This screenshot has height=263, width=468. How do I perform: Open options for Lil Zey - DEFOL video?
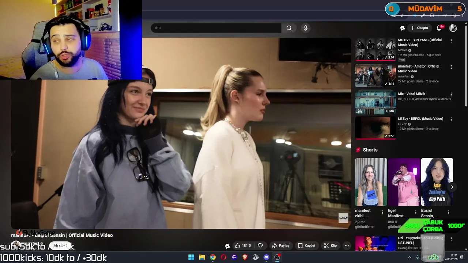tap(451, 119)
